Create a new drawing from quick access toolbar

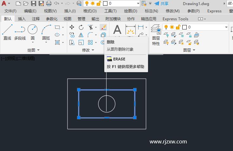(18, 3)
